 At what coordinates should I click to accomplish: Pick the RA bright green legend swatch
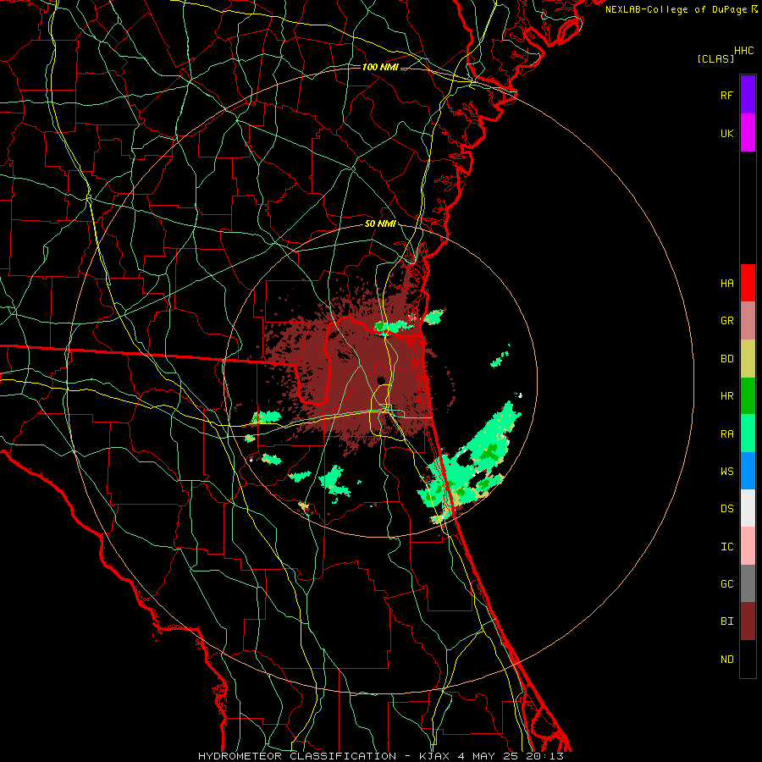[748, 433]
